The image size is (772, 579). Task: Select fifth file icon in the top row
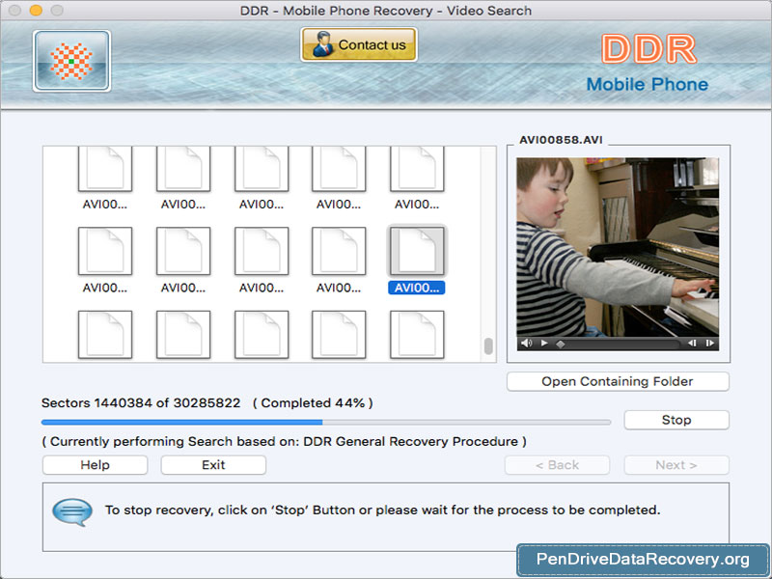[x=417, y=169]
